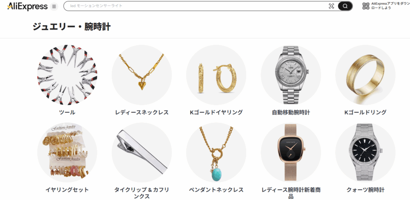Click the AliExpress logo
This screenshot has height=200, width=410.
28,6
